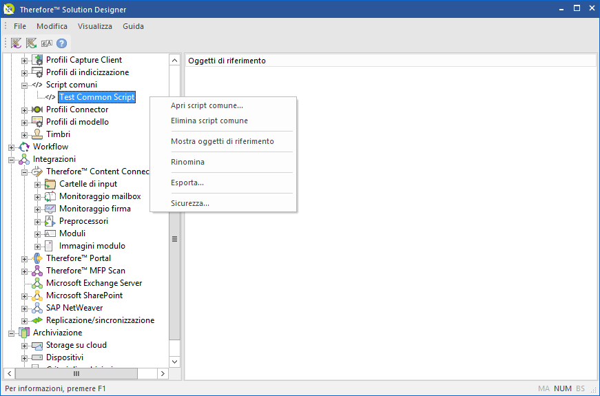
Task: Click the tree scroll up arrow
Action: tap(174, 60)
